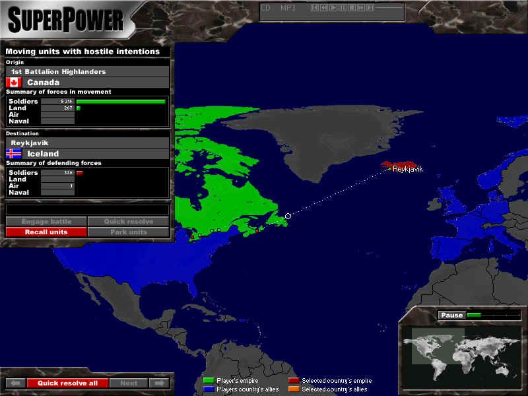Adjust the game speed bar beside Pause
This screenshot has height=396, width=528.
pyautogui.click(x=493, y=315)
